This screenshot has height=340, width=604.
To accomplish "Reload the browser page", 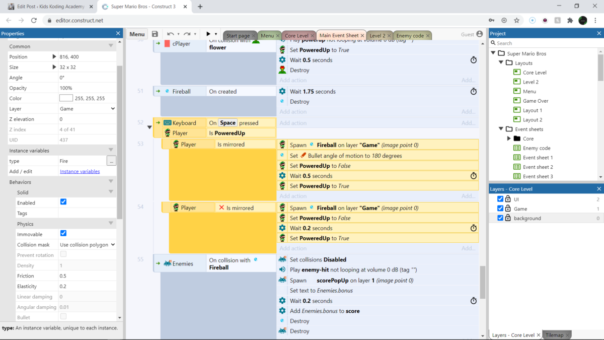I will pyautogui.click(x=34, y=20).
